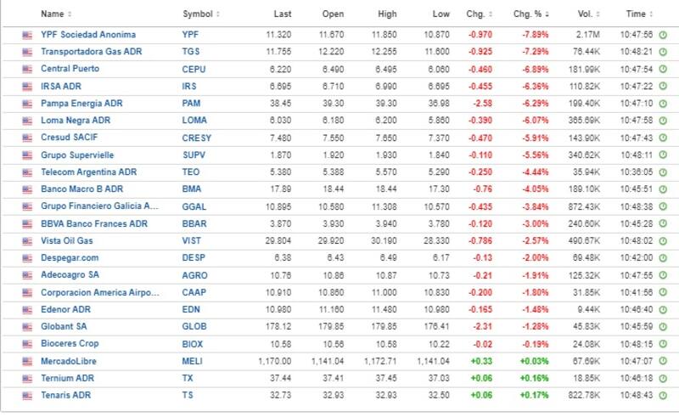Click the flag icon beside YPF Sociedad Anonima
The width and height of the screenshot is (679, 417).
(27, 34)
